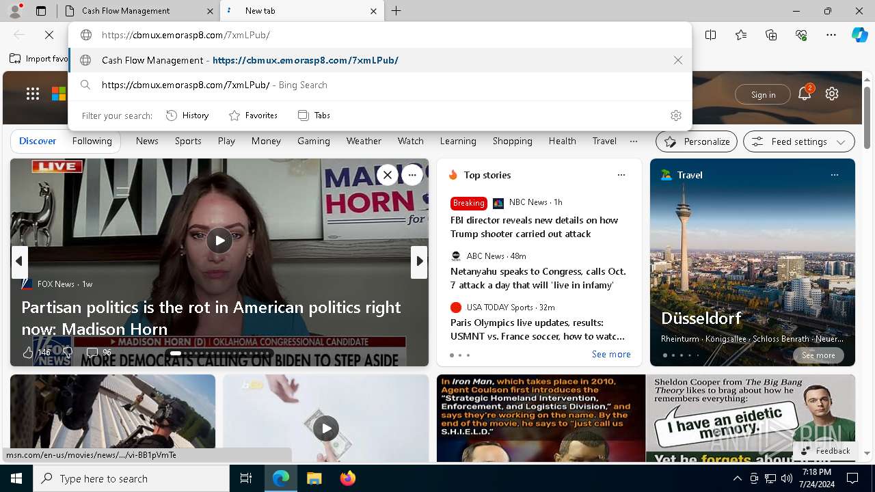Open File Explorer from taskbar

click(314, 478)
